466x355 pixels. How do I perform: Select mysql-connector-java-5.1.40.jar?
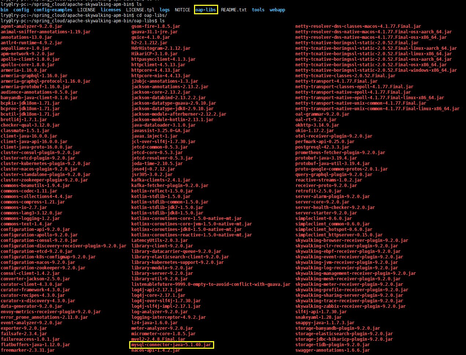(171, 345)
